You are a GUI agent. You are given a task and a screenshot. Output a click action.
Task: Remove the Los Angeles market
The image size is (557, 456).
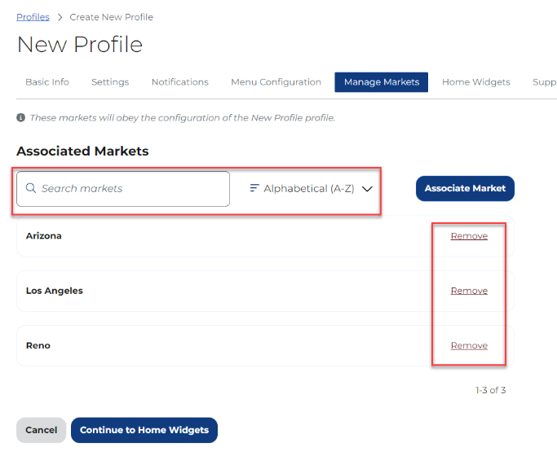(x=469, y=291)
